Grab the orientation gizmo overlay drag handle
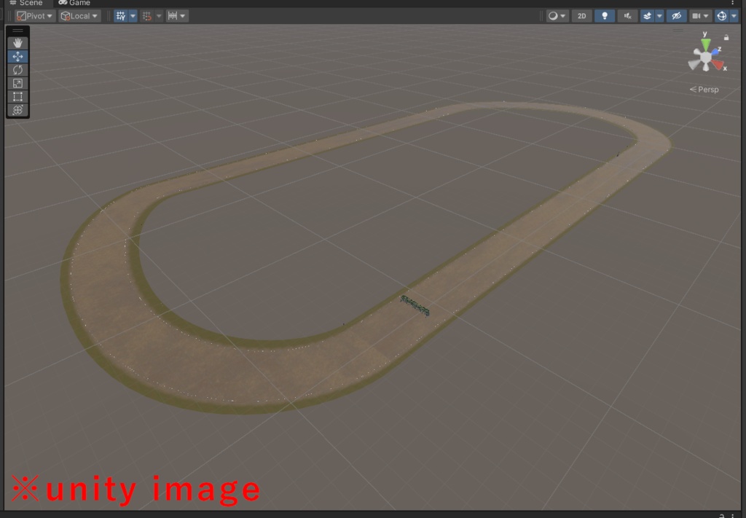 (x=678, y=31)
